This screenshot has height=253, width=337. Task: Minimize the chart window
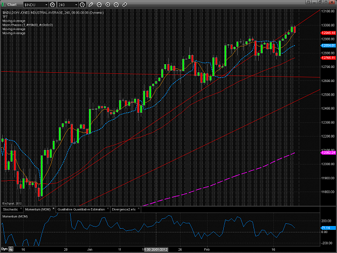(x=314, y=2)
